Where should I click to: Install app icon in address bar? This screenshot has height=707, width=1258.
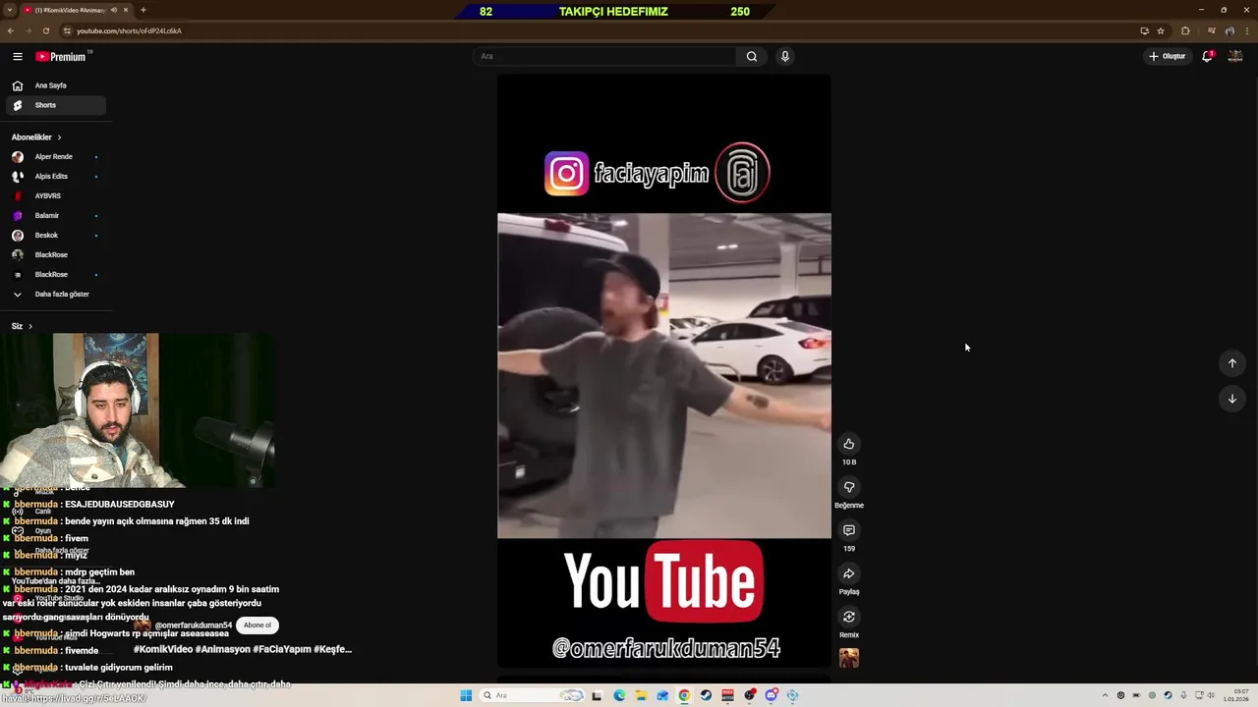(x=1144, y=30)
